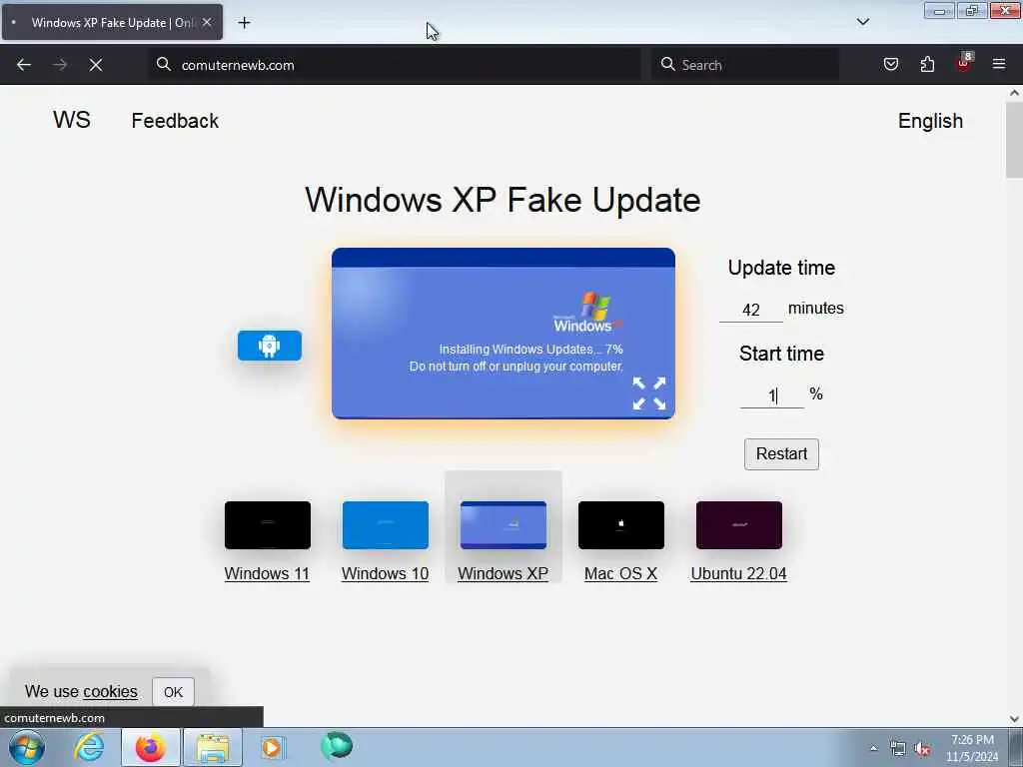The image size is (1023, 767).
Task: Click the Firefox taskbar icon
Action: click(x=150, y=747)
